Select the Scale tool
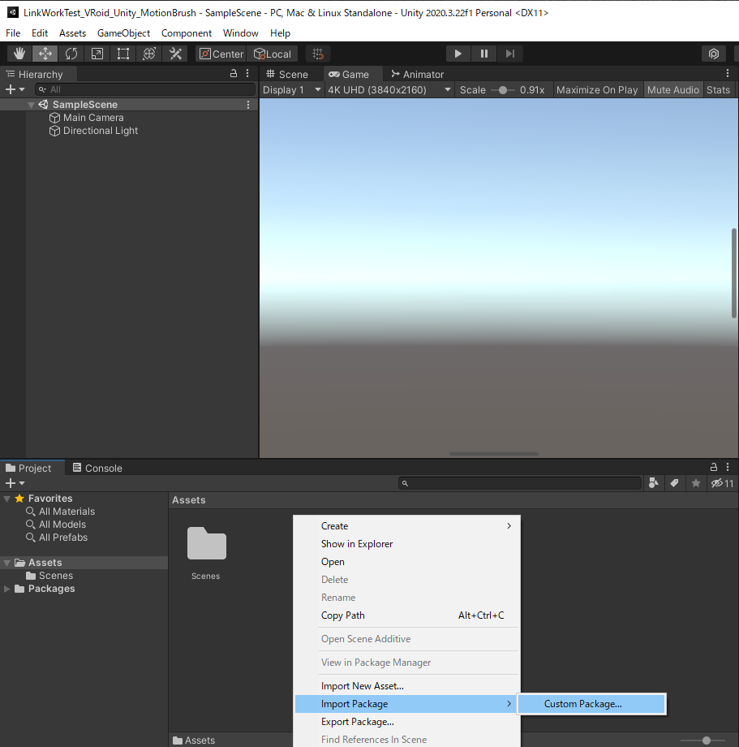 coord(97,54)
